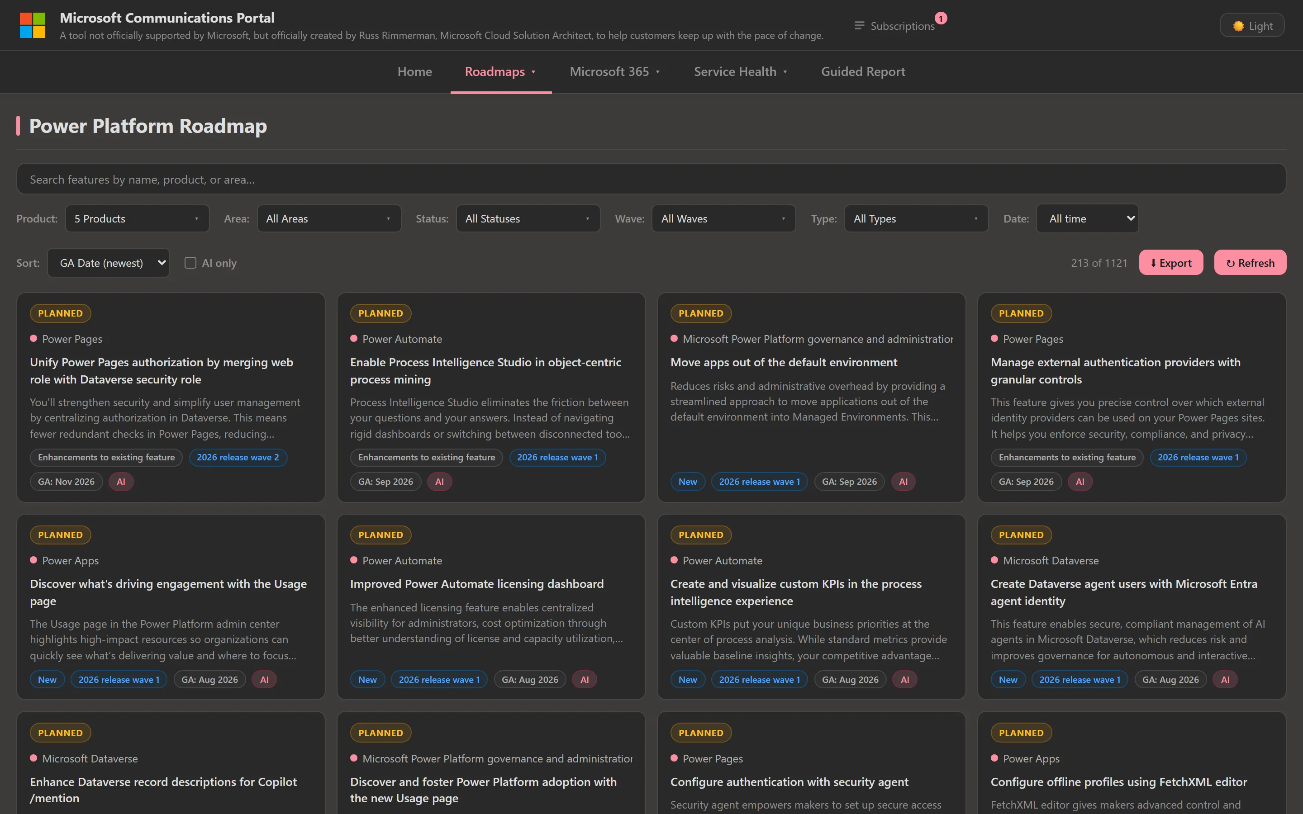Click PLANNED badge on Move apps card

(x=701, y=313)
